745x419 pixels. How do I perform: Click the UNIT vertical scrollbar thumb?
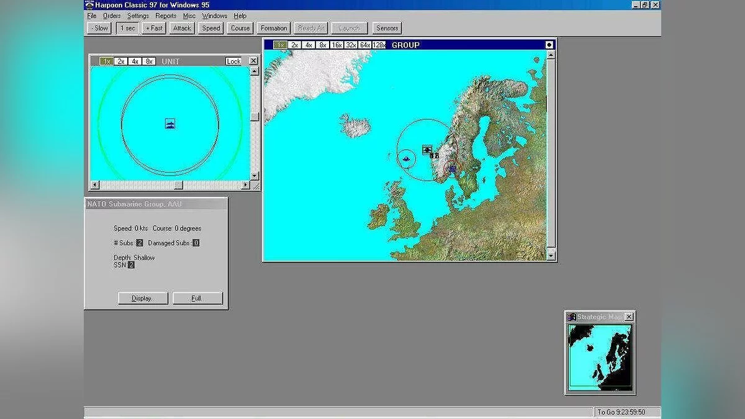pyautogui.click(x=255, y=116)
